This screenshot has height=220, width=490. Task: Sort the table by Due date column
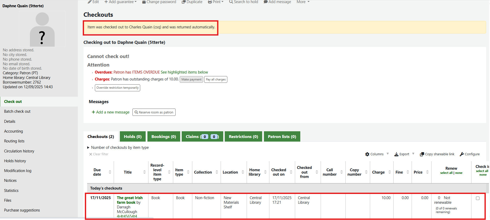click(x=97, y=172)
